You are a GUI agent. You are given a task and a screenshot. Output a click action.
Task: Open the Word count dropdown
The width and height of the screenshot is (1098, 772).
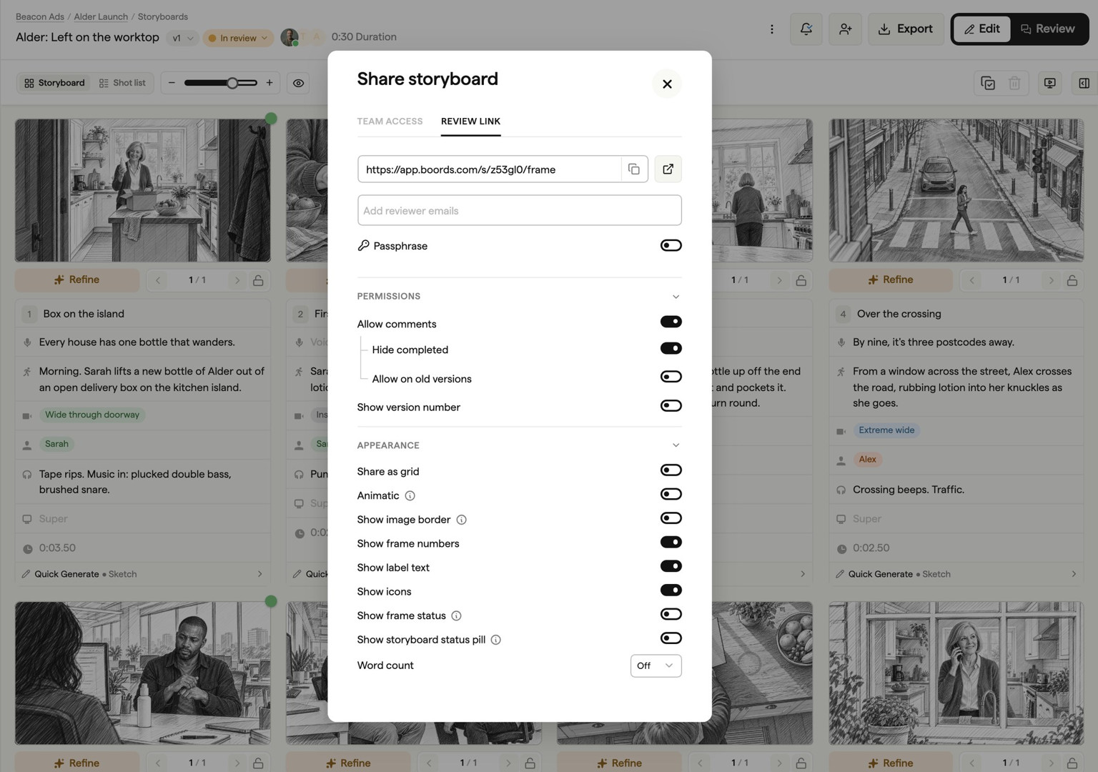pos(656,666)
